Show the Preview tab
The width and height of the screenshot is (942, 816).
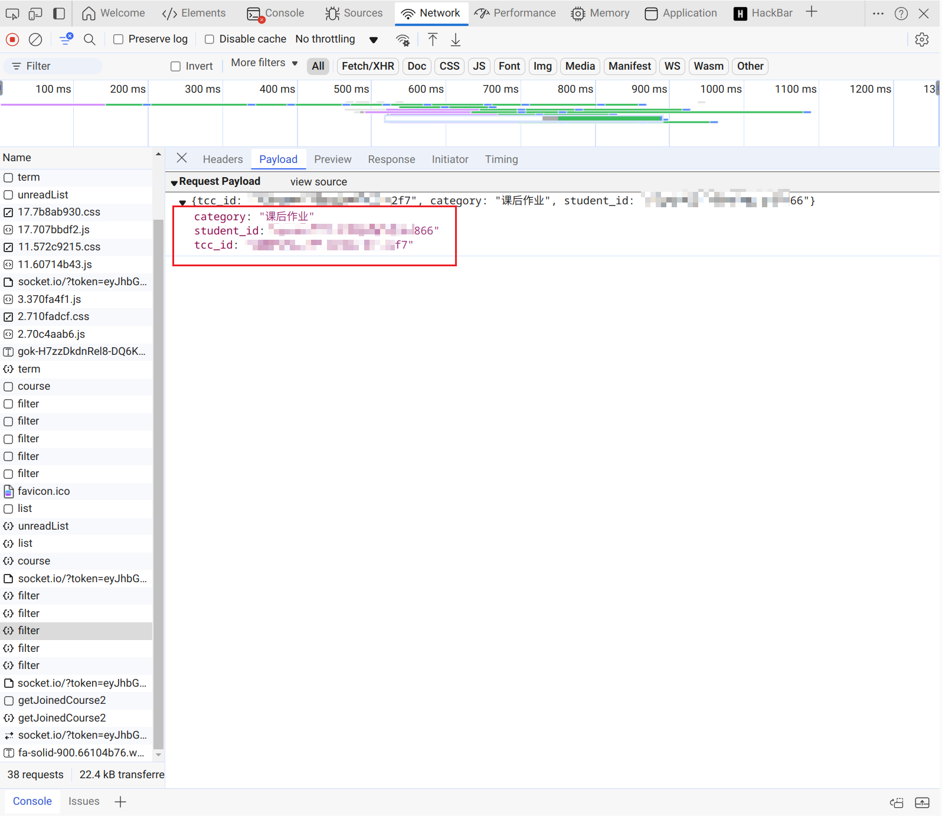coord(333,159)
